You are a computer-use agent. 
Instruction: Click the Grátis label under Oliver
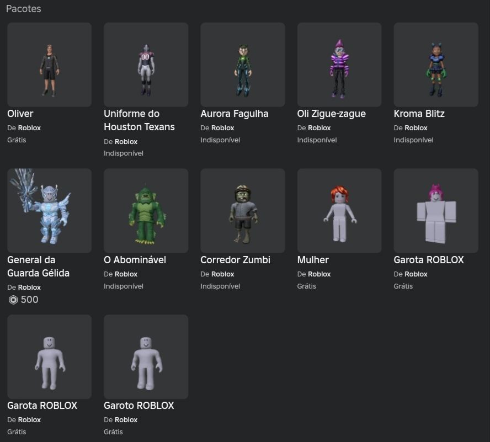17,140
